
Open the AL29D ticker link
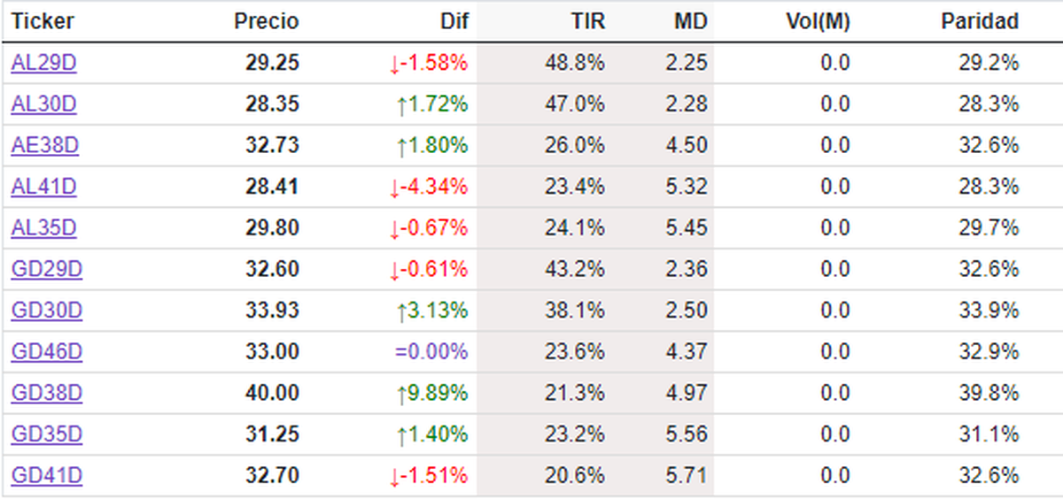pyautogui.click(x=43, y=63)
